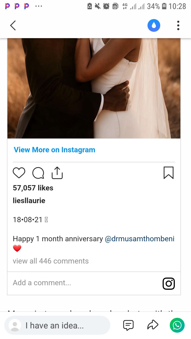Screen dimensions: 191x339
Task: Bookmark the Instagram post
Action: (168, 173)
